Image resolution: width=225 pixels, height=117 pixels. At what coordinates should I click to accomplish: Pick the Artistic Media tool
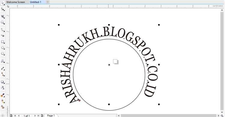(x=3, y=36)
